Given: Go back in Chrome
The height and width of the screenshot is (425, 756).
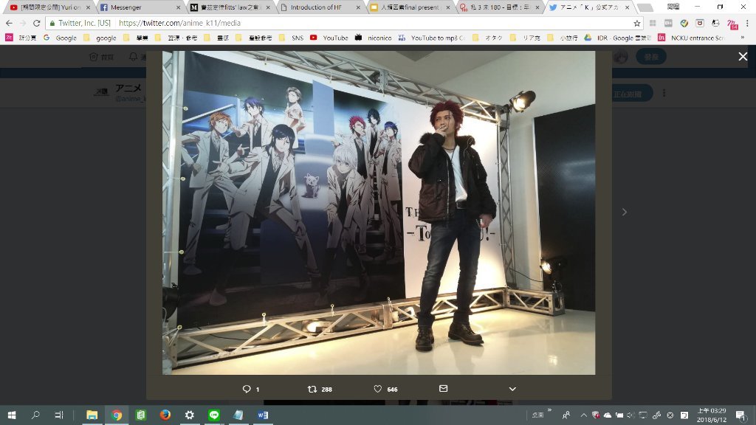Looking at the screenshot, I should point(9,23).
